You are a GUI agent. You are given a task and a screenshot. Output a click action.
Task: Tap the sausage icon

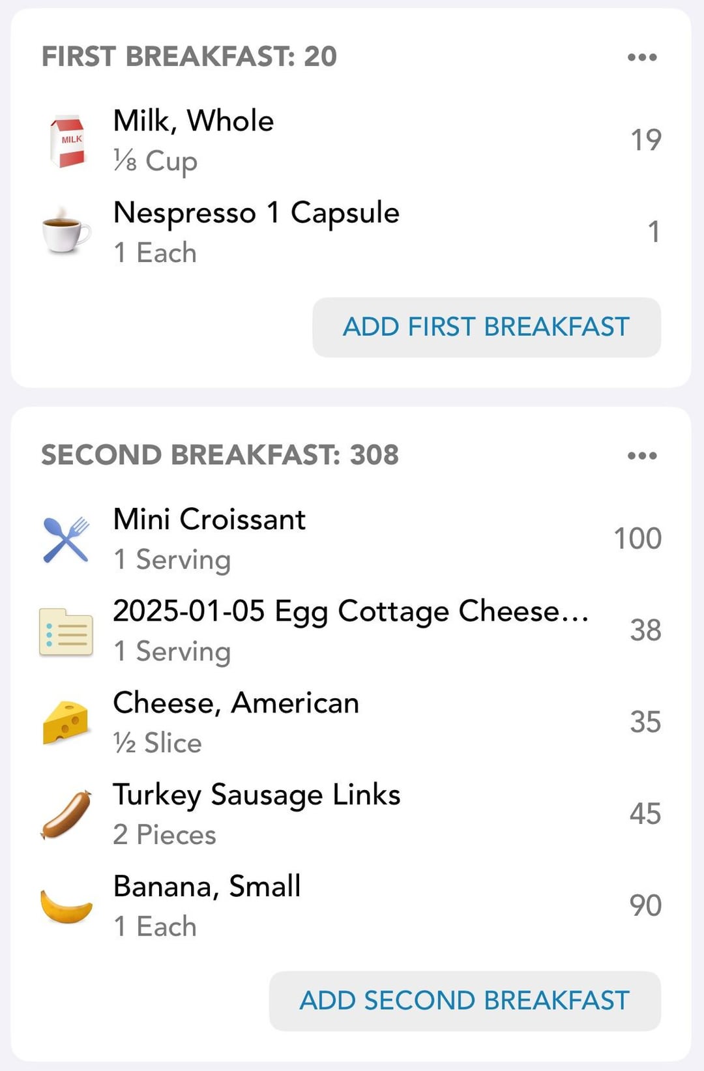[66, 814]
